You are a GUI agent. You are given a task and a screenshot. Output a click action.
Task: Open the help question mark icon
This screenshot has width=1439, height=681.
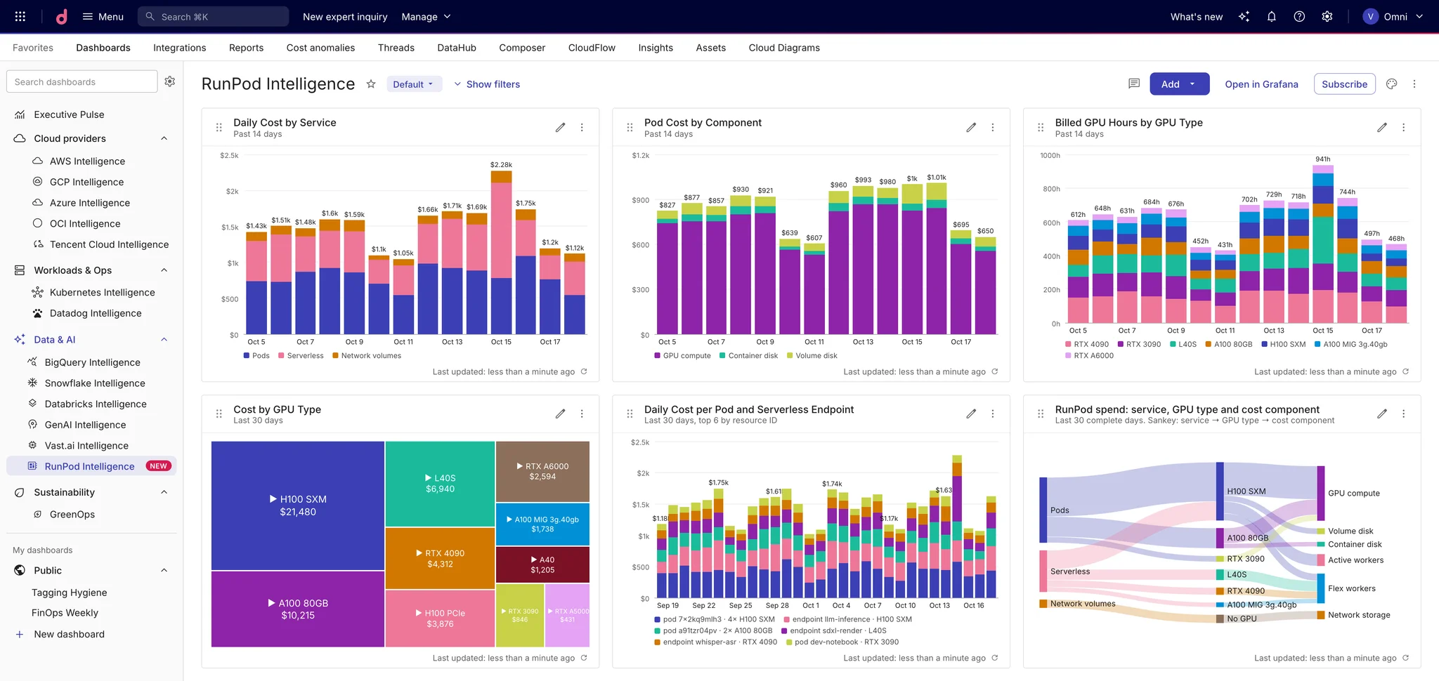[1299, 16]
